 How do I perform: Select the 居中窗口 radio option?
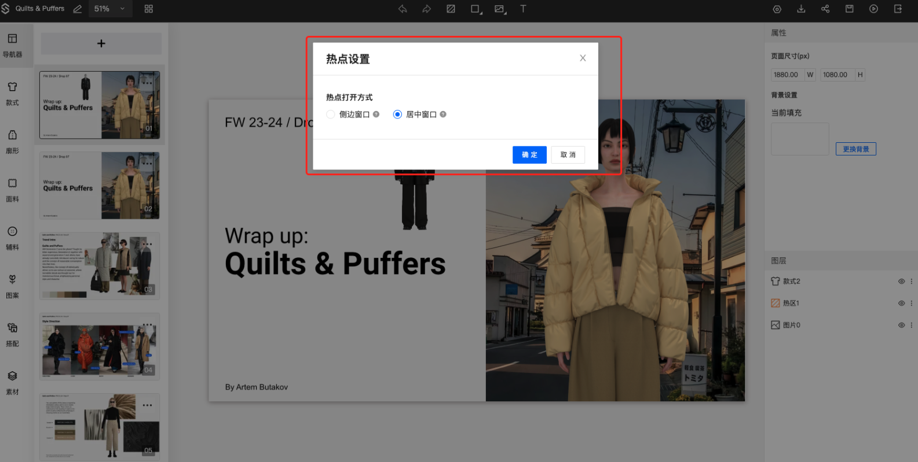pos(397,114)
